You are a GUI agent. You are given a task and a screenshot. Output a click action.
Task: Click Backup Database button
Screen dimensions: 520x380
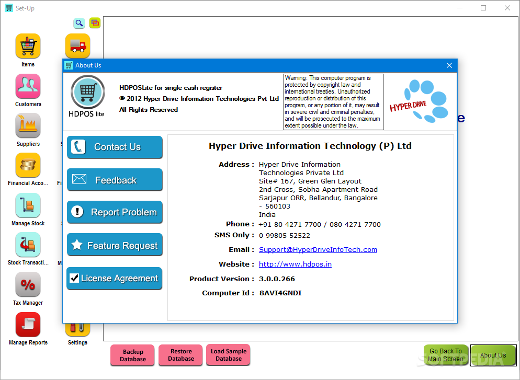[x=133, y=355]
